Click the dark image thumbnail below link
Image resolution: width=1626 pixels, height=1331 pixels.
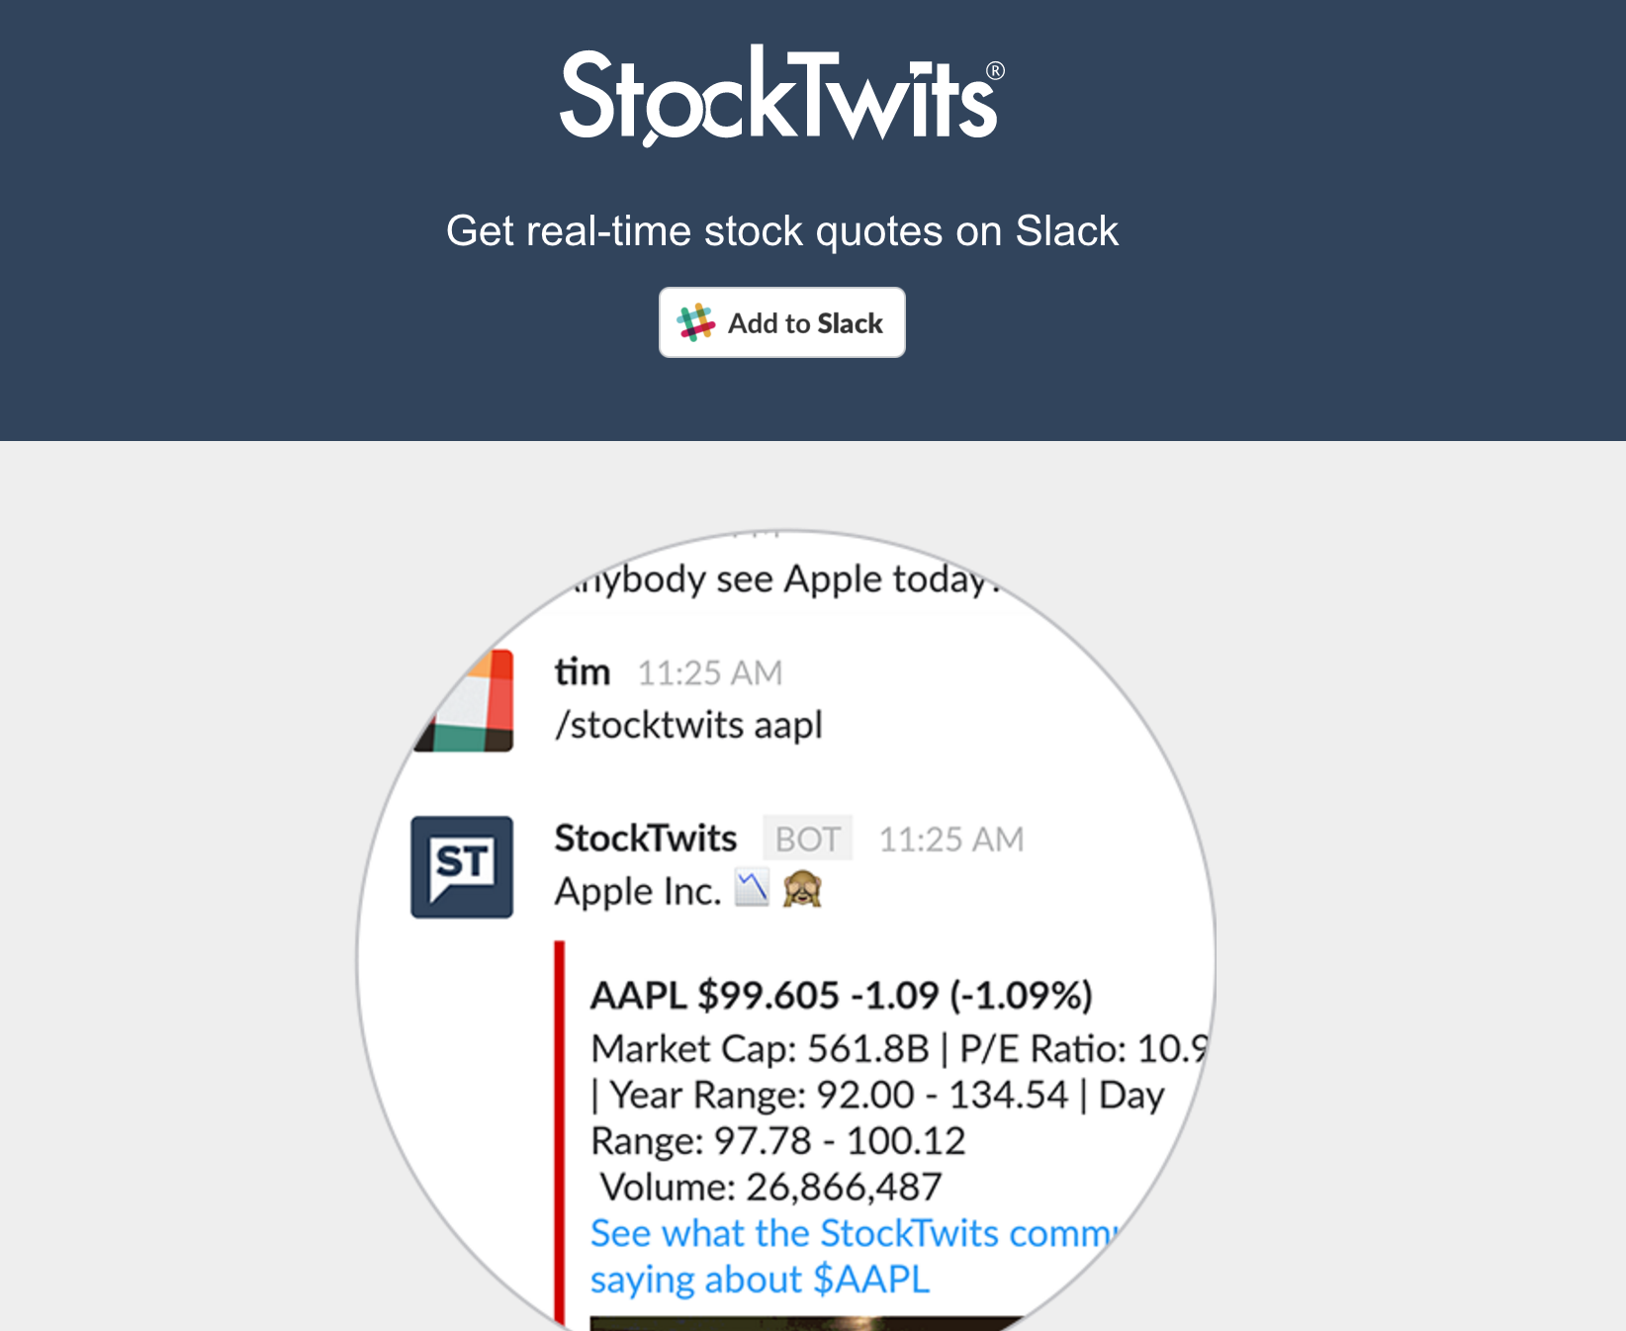(806, 1323)
